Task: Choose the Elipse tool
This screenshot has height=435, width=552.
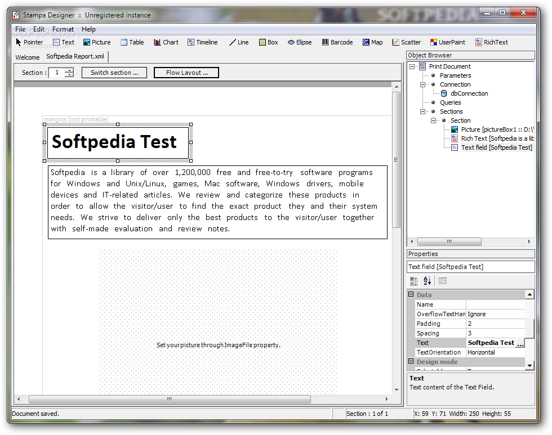Action: [x=300, y=42]
